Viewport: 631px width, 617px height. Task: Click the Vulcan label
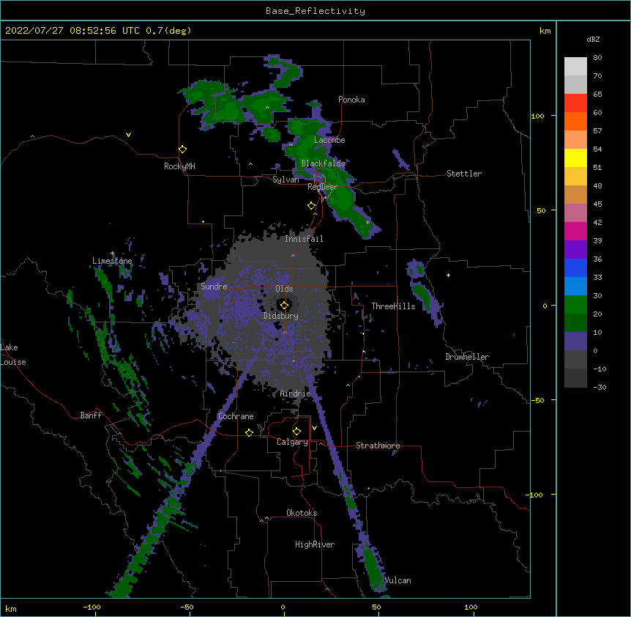click(397, 580)
